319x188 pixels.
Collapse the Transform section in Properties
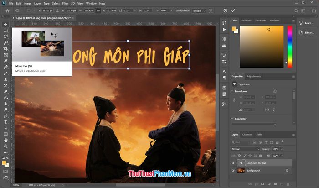232,91
